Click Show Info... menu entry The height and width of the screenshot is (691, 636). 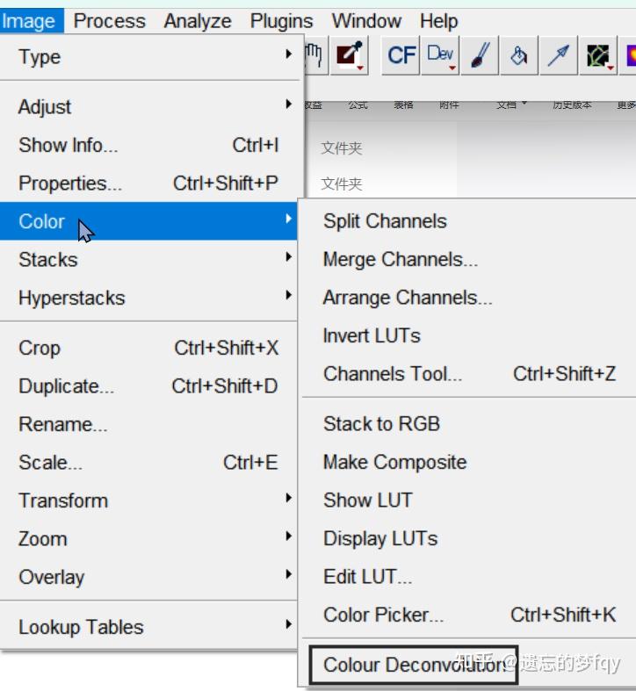pyautogui.click(x=68, y=146)
